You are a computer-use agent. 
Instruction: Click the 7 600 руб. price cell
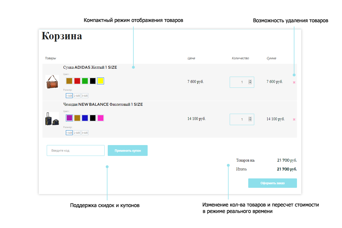click(x=196, y=82)
